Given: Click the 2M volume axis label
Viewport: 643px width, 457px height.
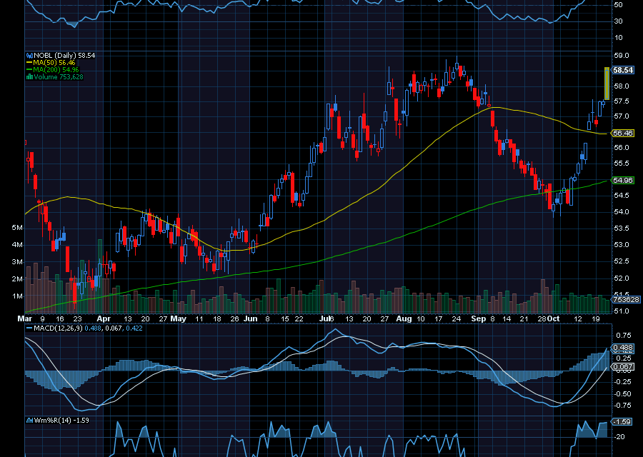Looking at the screenshot, I should click(17, 279).
